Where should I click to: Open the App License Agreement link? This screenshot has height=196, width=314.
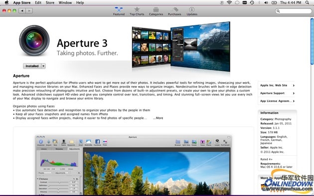(x=277, y=101)
